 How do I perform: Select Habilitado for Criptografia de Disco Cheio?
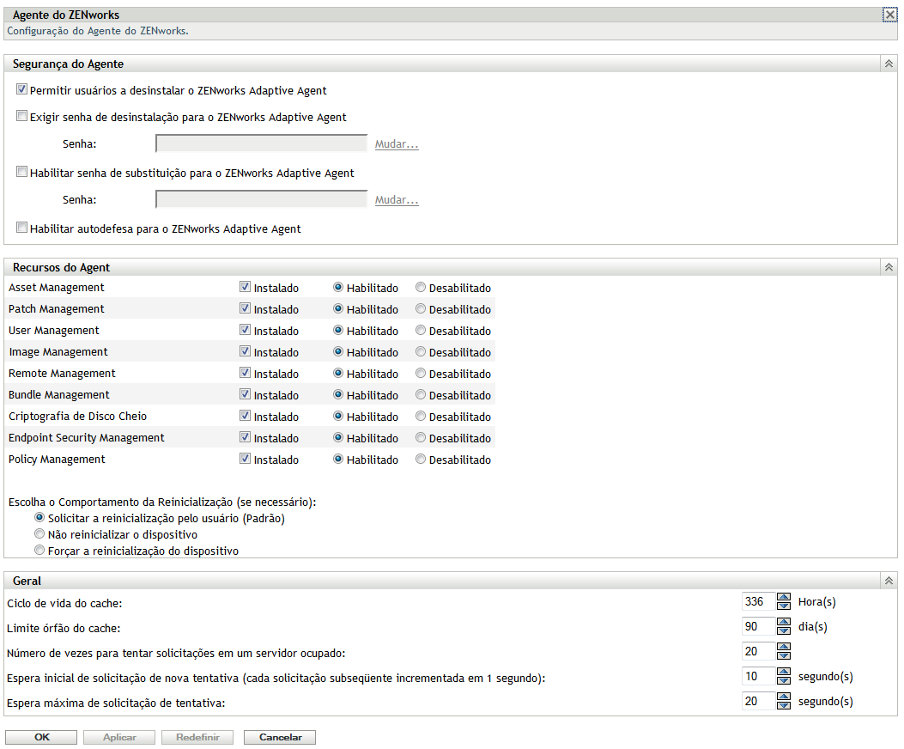coord(338,416)
